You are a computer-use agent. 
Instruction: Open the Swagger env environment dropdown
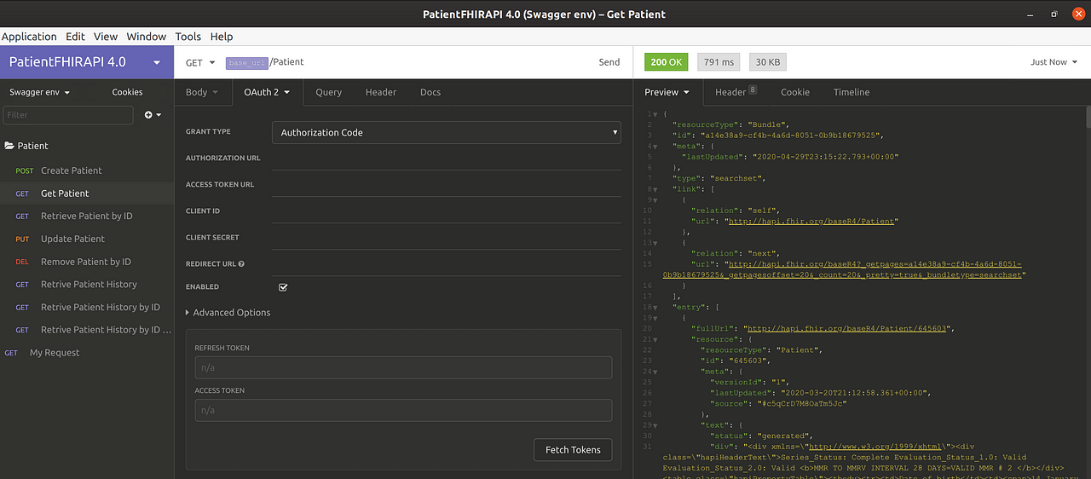(39, 92)
